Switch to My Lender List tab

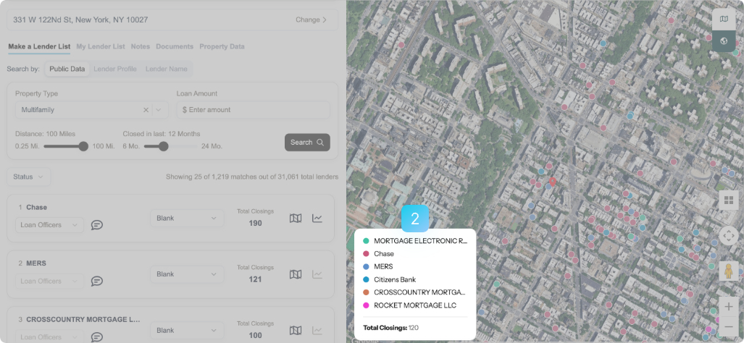101,46
